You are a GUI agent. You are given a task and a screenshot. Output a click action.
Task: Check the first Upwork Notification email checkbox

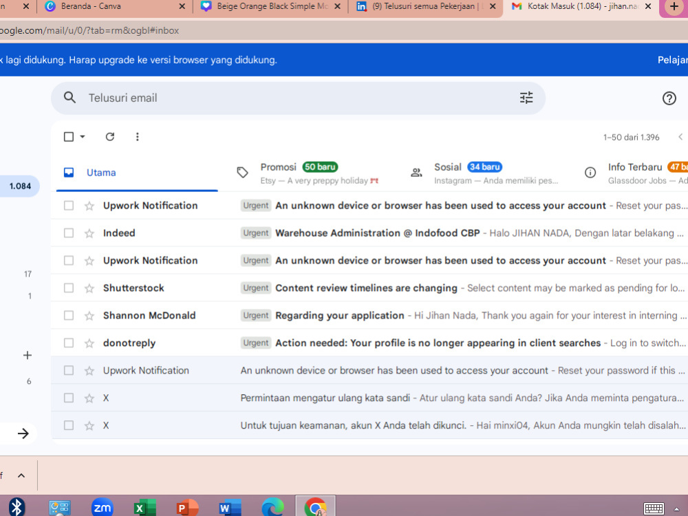click(69, 205)
